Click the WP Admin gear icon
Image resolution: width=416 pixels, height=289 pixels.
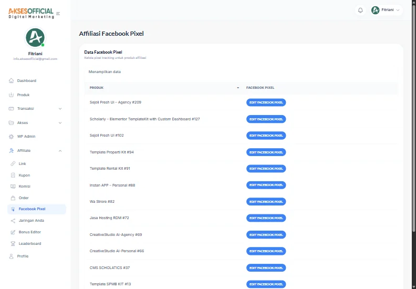point(11,137)
